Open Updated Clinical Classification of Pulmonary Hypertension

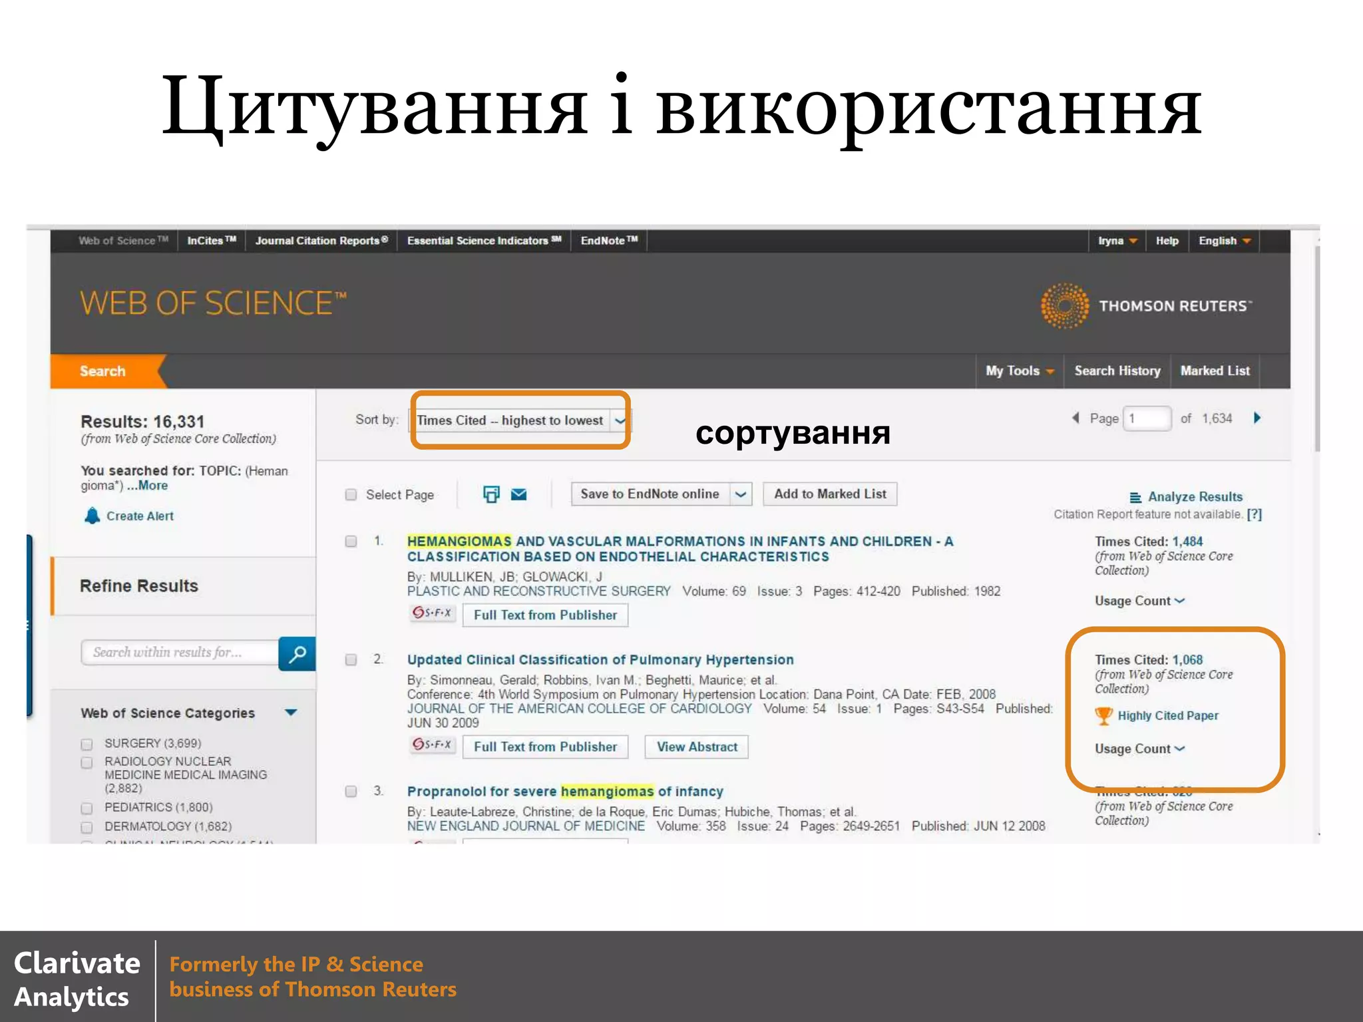click(600, 659)
